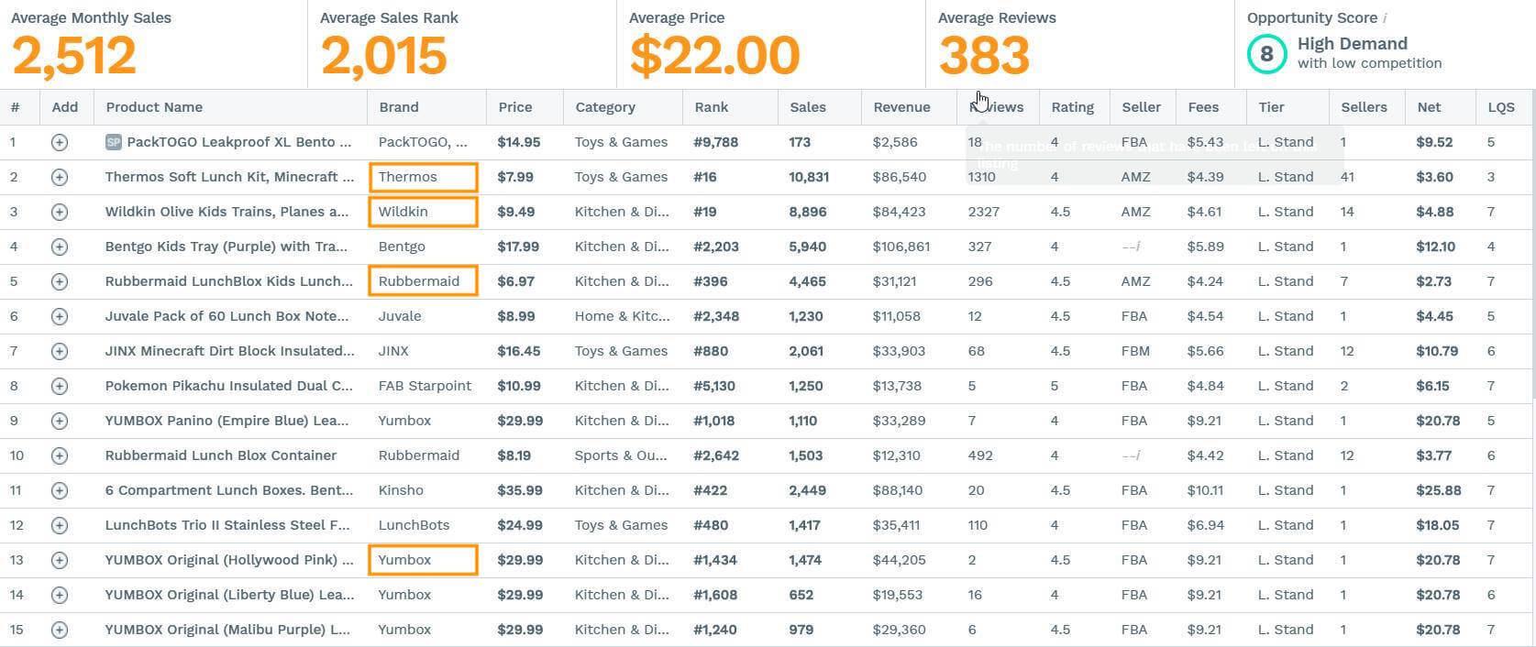Open the Rubbermaid LunchBlox Kids Lunch listing

tap(229, 281)
